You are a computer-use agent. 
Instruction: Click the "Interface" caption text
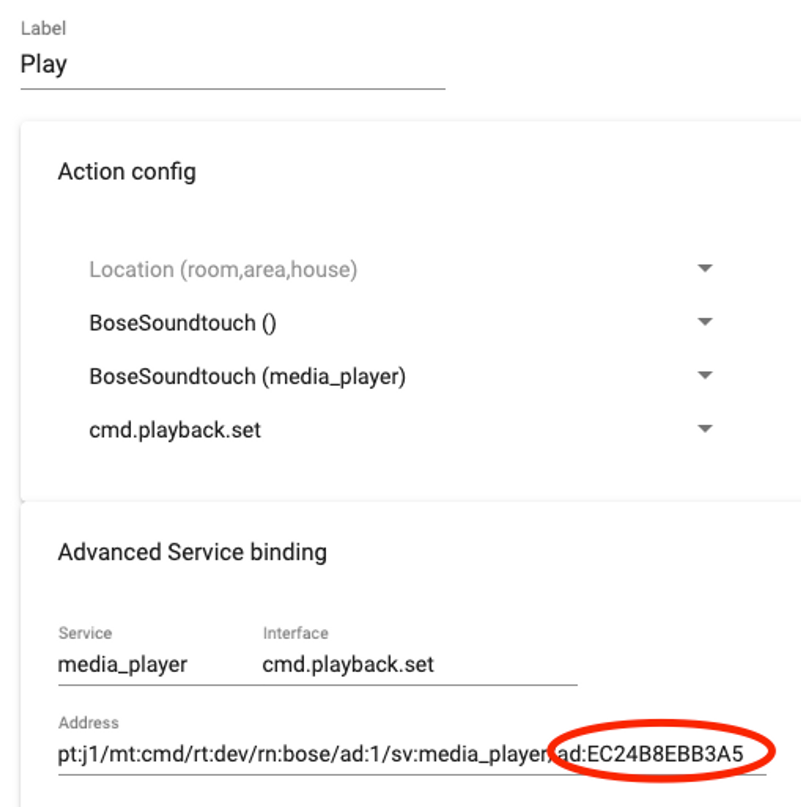[x=296, y=633]
